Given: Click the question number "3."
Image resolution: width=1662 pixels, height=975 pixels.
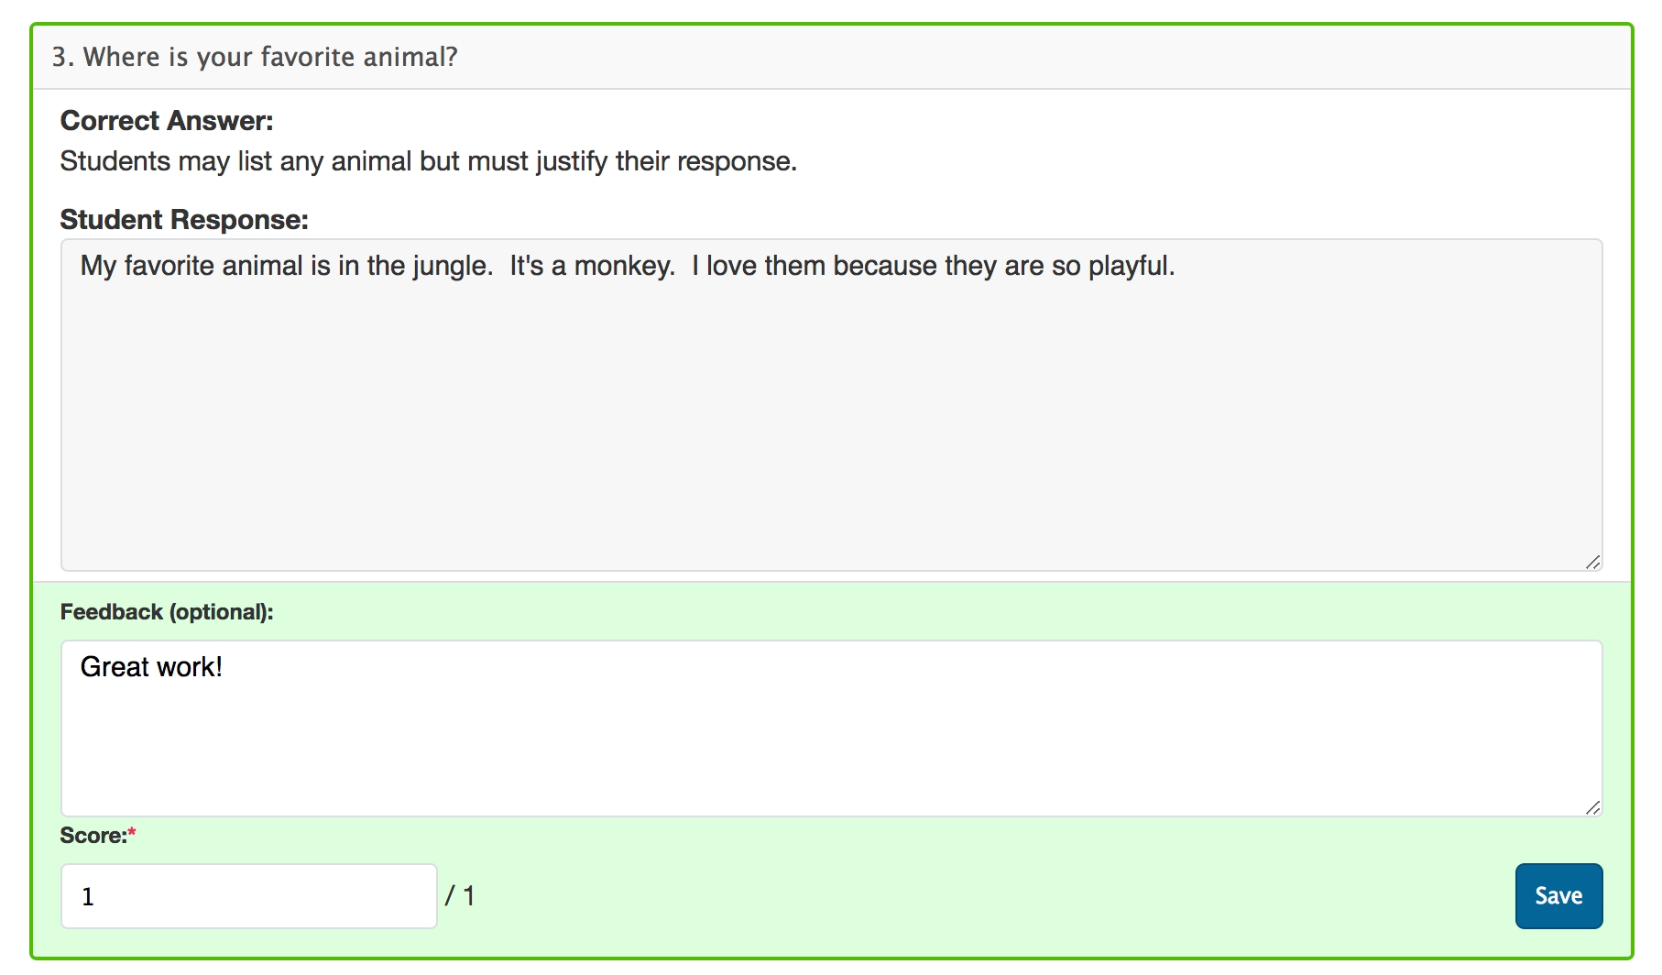Looking at the screenshot, I should [62, 57].
